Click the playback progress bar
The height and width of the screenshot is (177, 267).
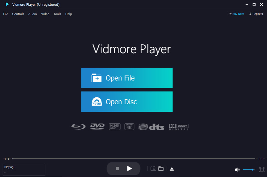click(134, 158)
